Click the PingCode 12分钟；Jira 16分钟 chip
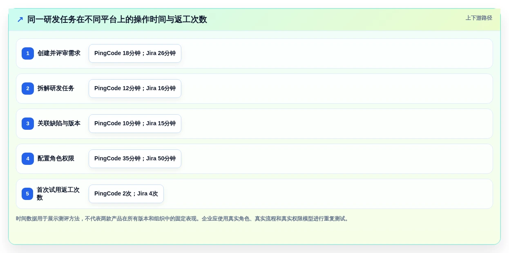The width and height of the screenshot is (509, 253). pos(135,89)
